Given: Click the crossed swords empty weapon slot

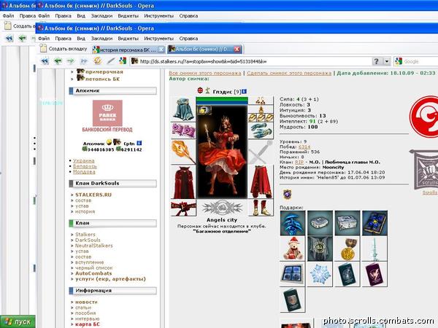Looking at the screenshot, I should 261,152.
